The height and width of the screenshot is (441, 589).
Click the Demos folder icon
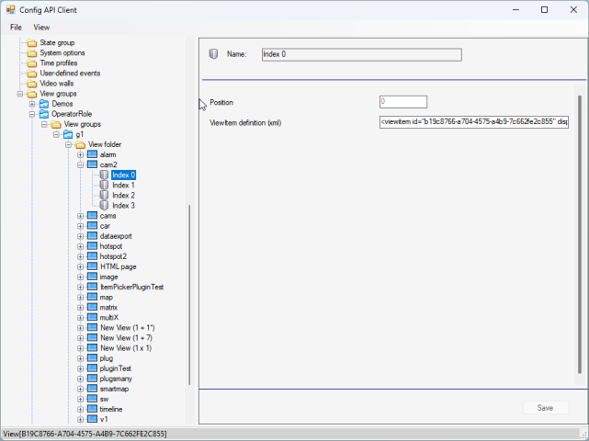(x=44, y=104)
